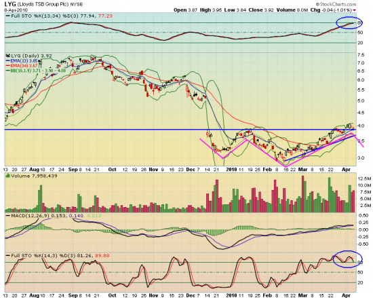Click the 10.0M volume axis label

coord(364,185)
